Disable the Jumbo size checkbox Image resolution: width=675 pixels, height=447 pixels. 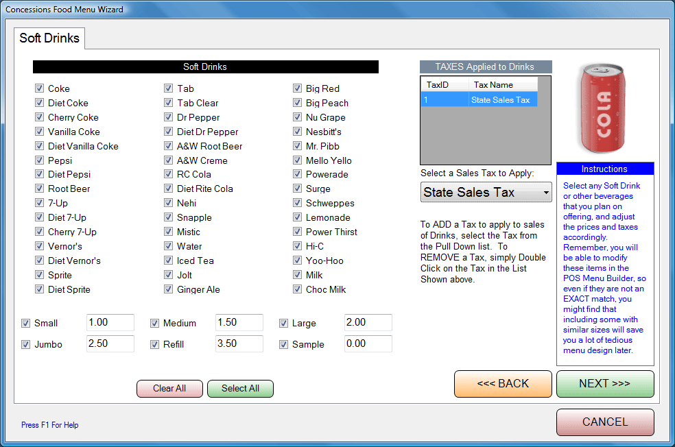point(25,344)
